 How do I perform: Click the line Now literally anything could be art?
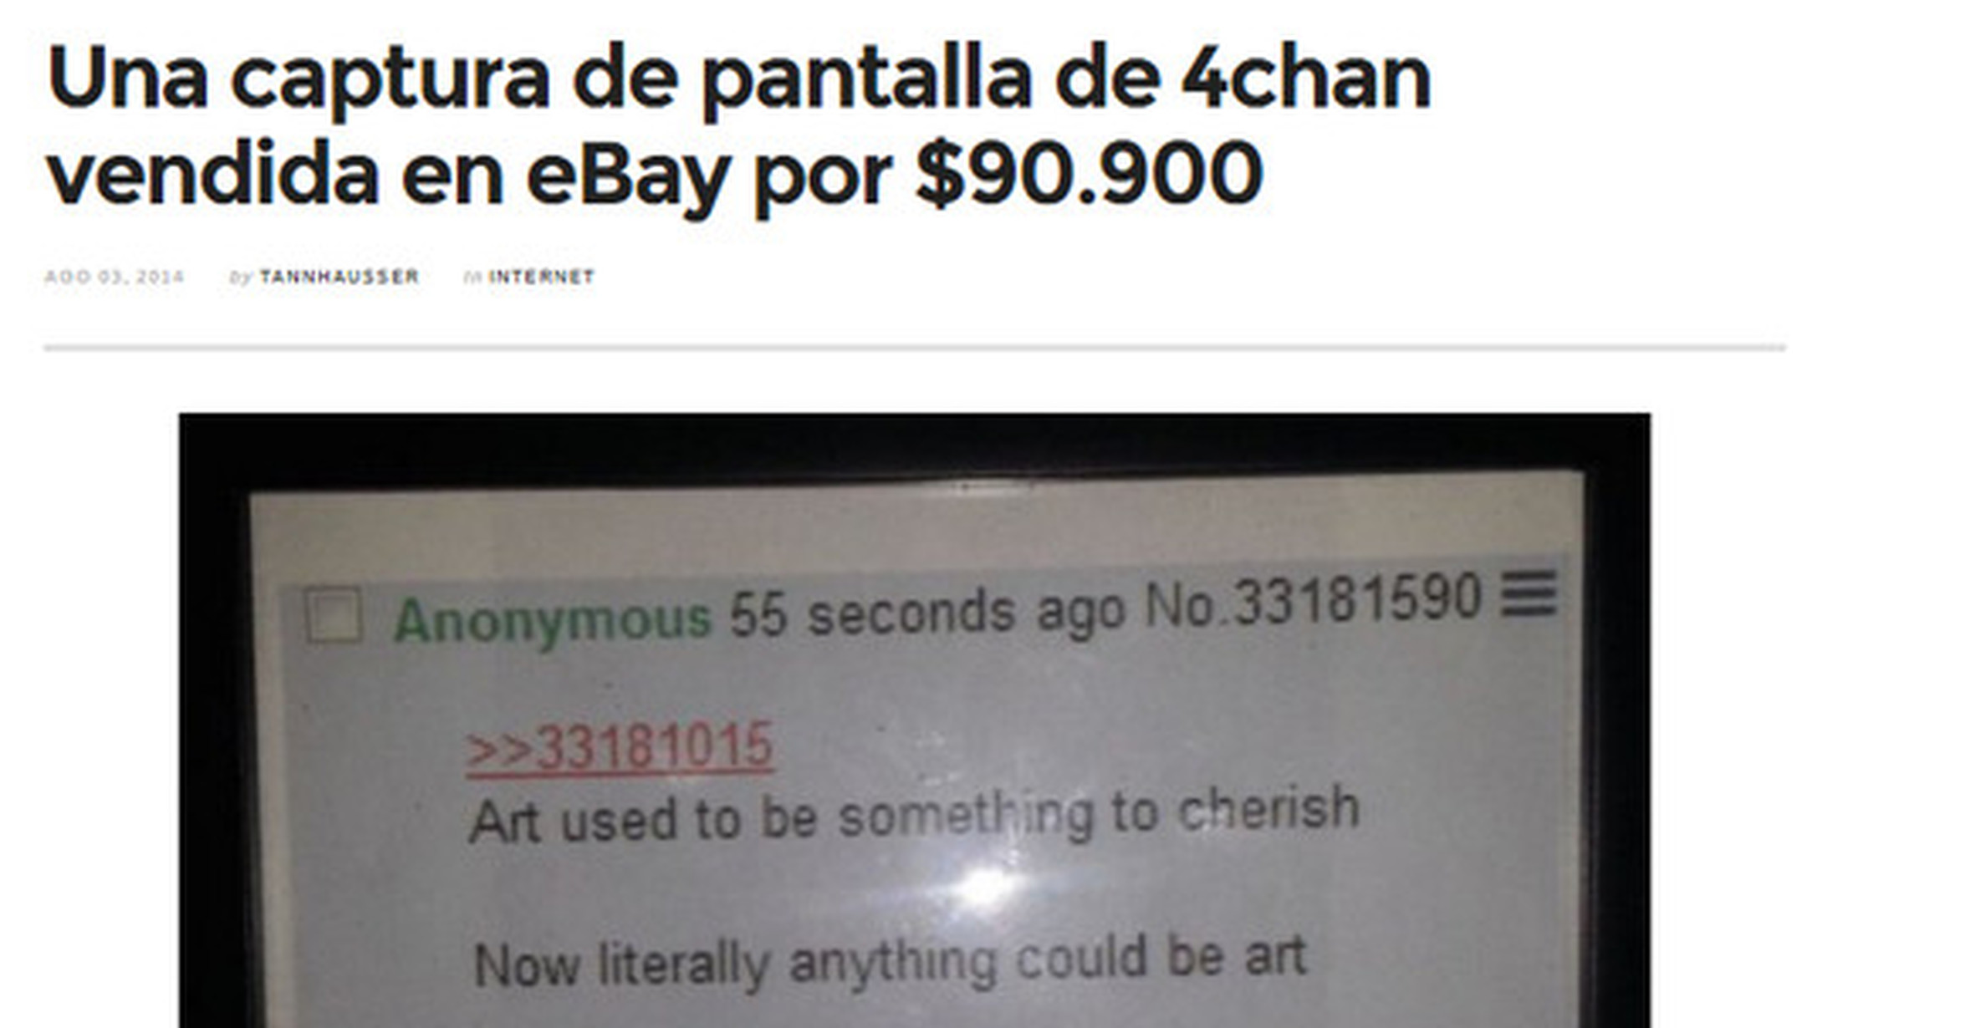point(890,962)
